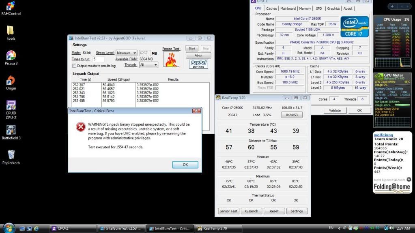This screenshot has height=233, width=415.
Task: Click Sensor Test in RealTemp
Action: [x=228, y=211]
